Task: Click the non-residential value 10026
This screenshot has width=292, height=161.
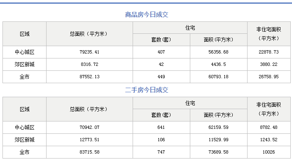Action: [x=269, y=152]
